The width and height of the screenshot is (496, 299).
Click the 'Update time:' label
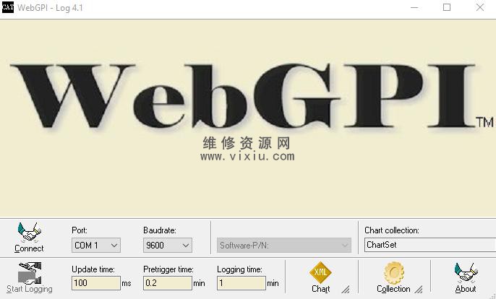[93, 269]
